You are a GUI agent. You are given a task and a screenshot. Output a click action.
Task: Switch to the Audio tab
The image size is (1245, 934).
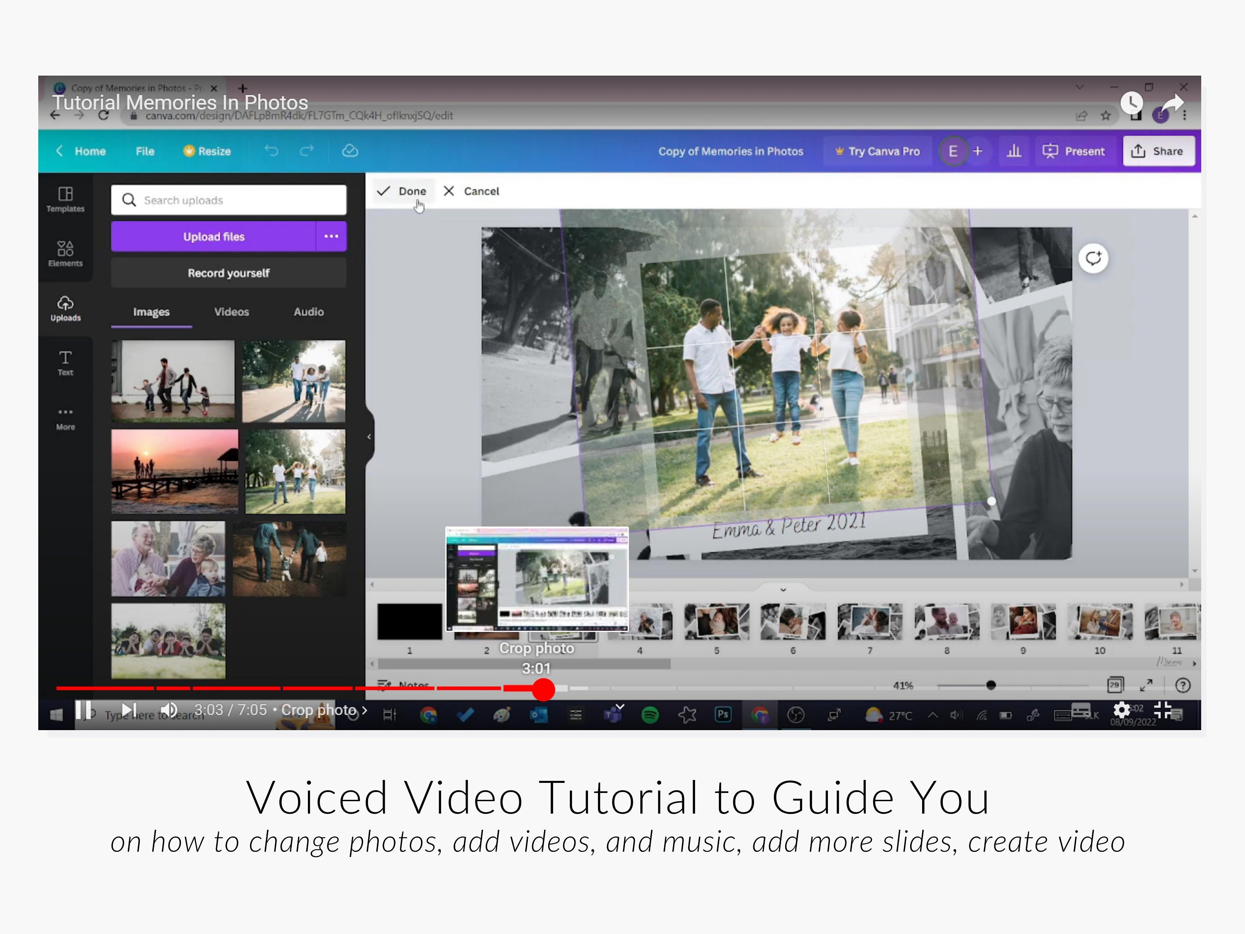pyautogui.click(x=308, y=311)
